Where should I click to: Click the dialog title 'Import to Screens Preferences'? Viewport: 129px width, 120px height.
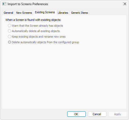tap(28, 4)
